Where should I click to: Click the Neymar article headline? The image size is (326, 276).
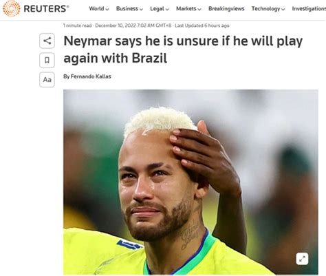pos(183,50)
